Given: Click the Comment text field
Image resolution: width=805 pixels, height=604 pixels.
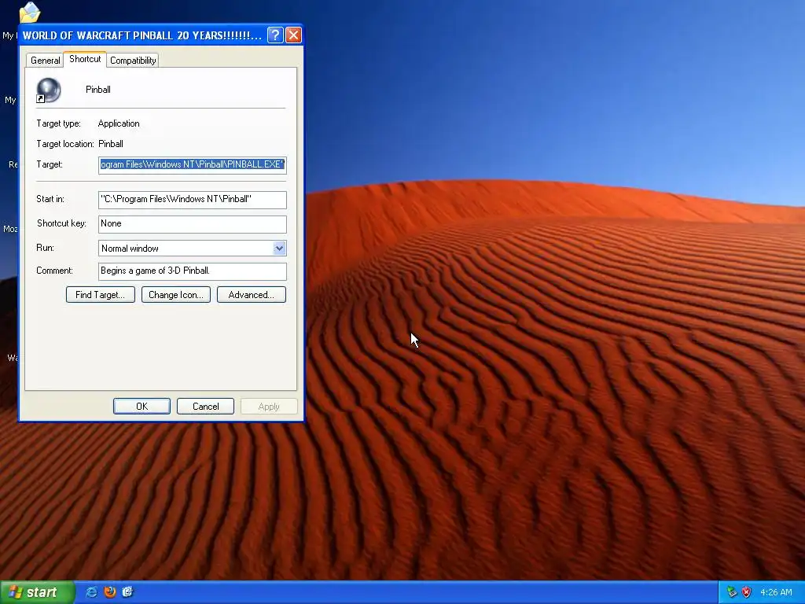Looking at the screenshot, I should tap(192, 271).
